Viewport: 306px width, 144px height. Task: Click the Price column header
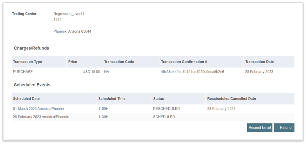(x=72, y=62)
